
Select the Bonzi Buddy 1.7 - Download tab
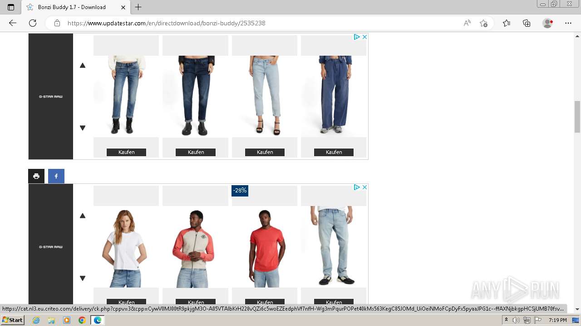pos(76,7)
